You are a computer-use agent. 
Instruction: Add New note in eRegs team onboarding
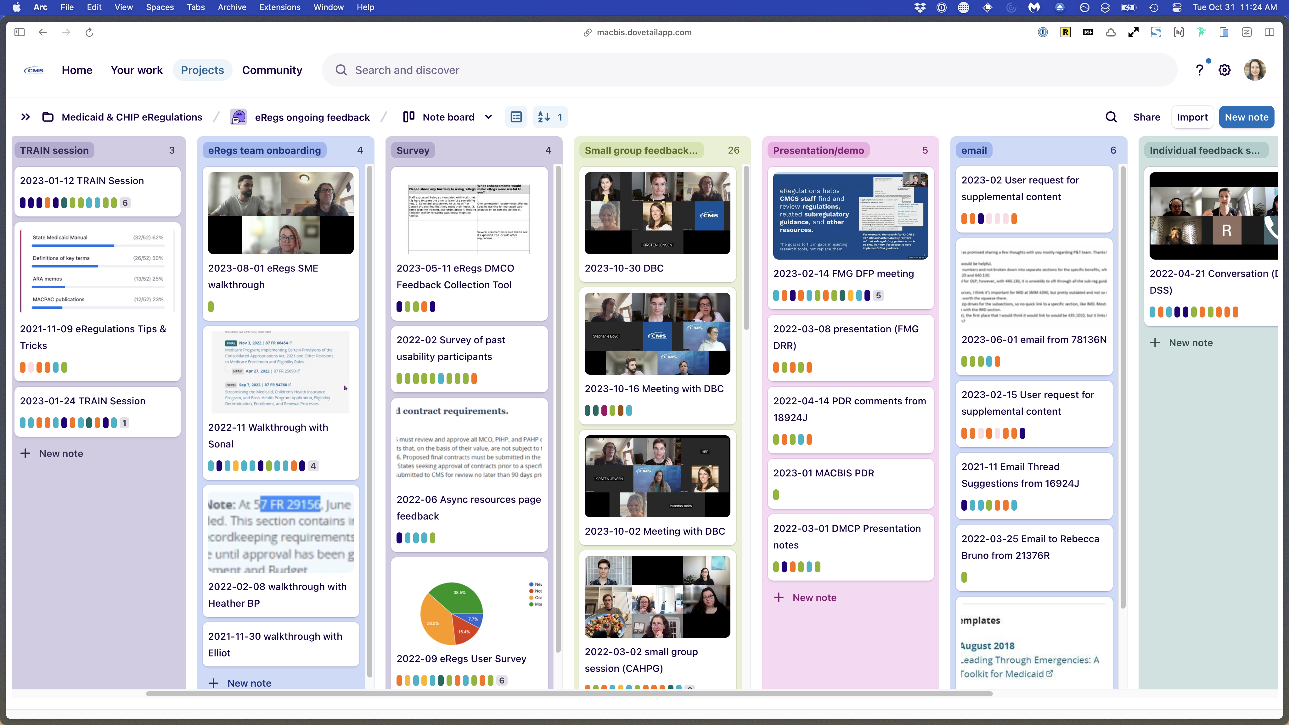coord(240,683)
